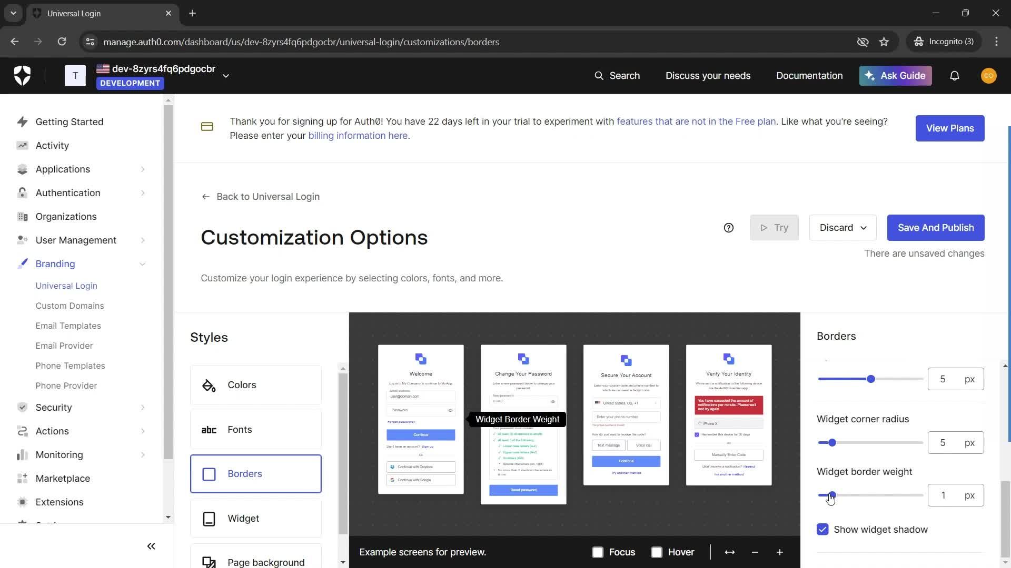Bookmark this page with the star
Screen dimensions: 1011x568
coord(884,42)
